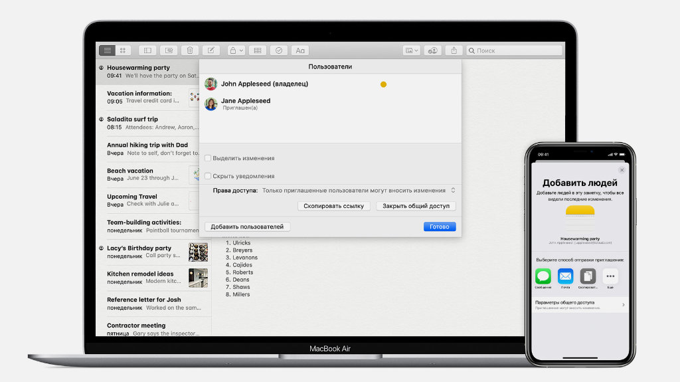680x382 pixels.
Task: Open the Vacation information note
Action: tap(148, 97)
